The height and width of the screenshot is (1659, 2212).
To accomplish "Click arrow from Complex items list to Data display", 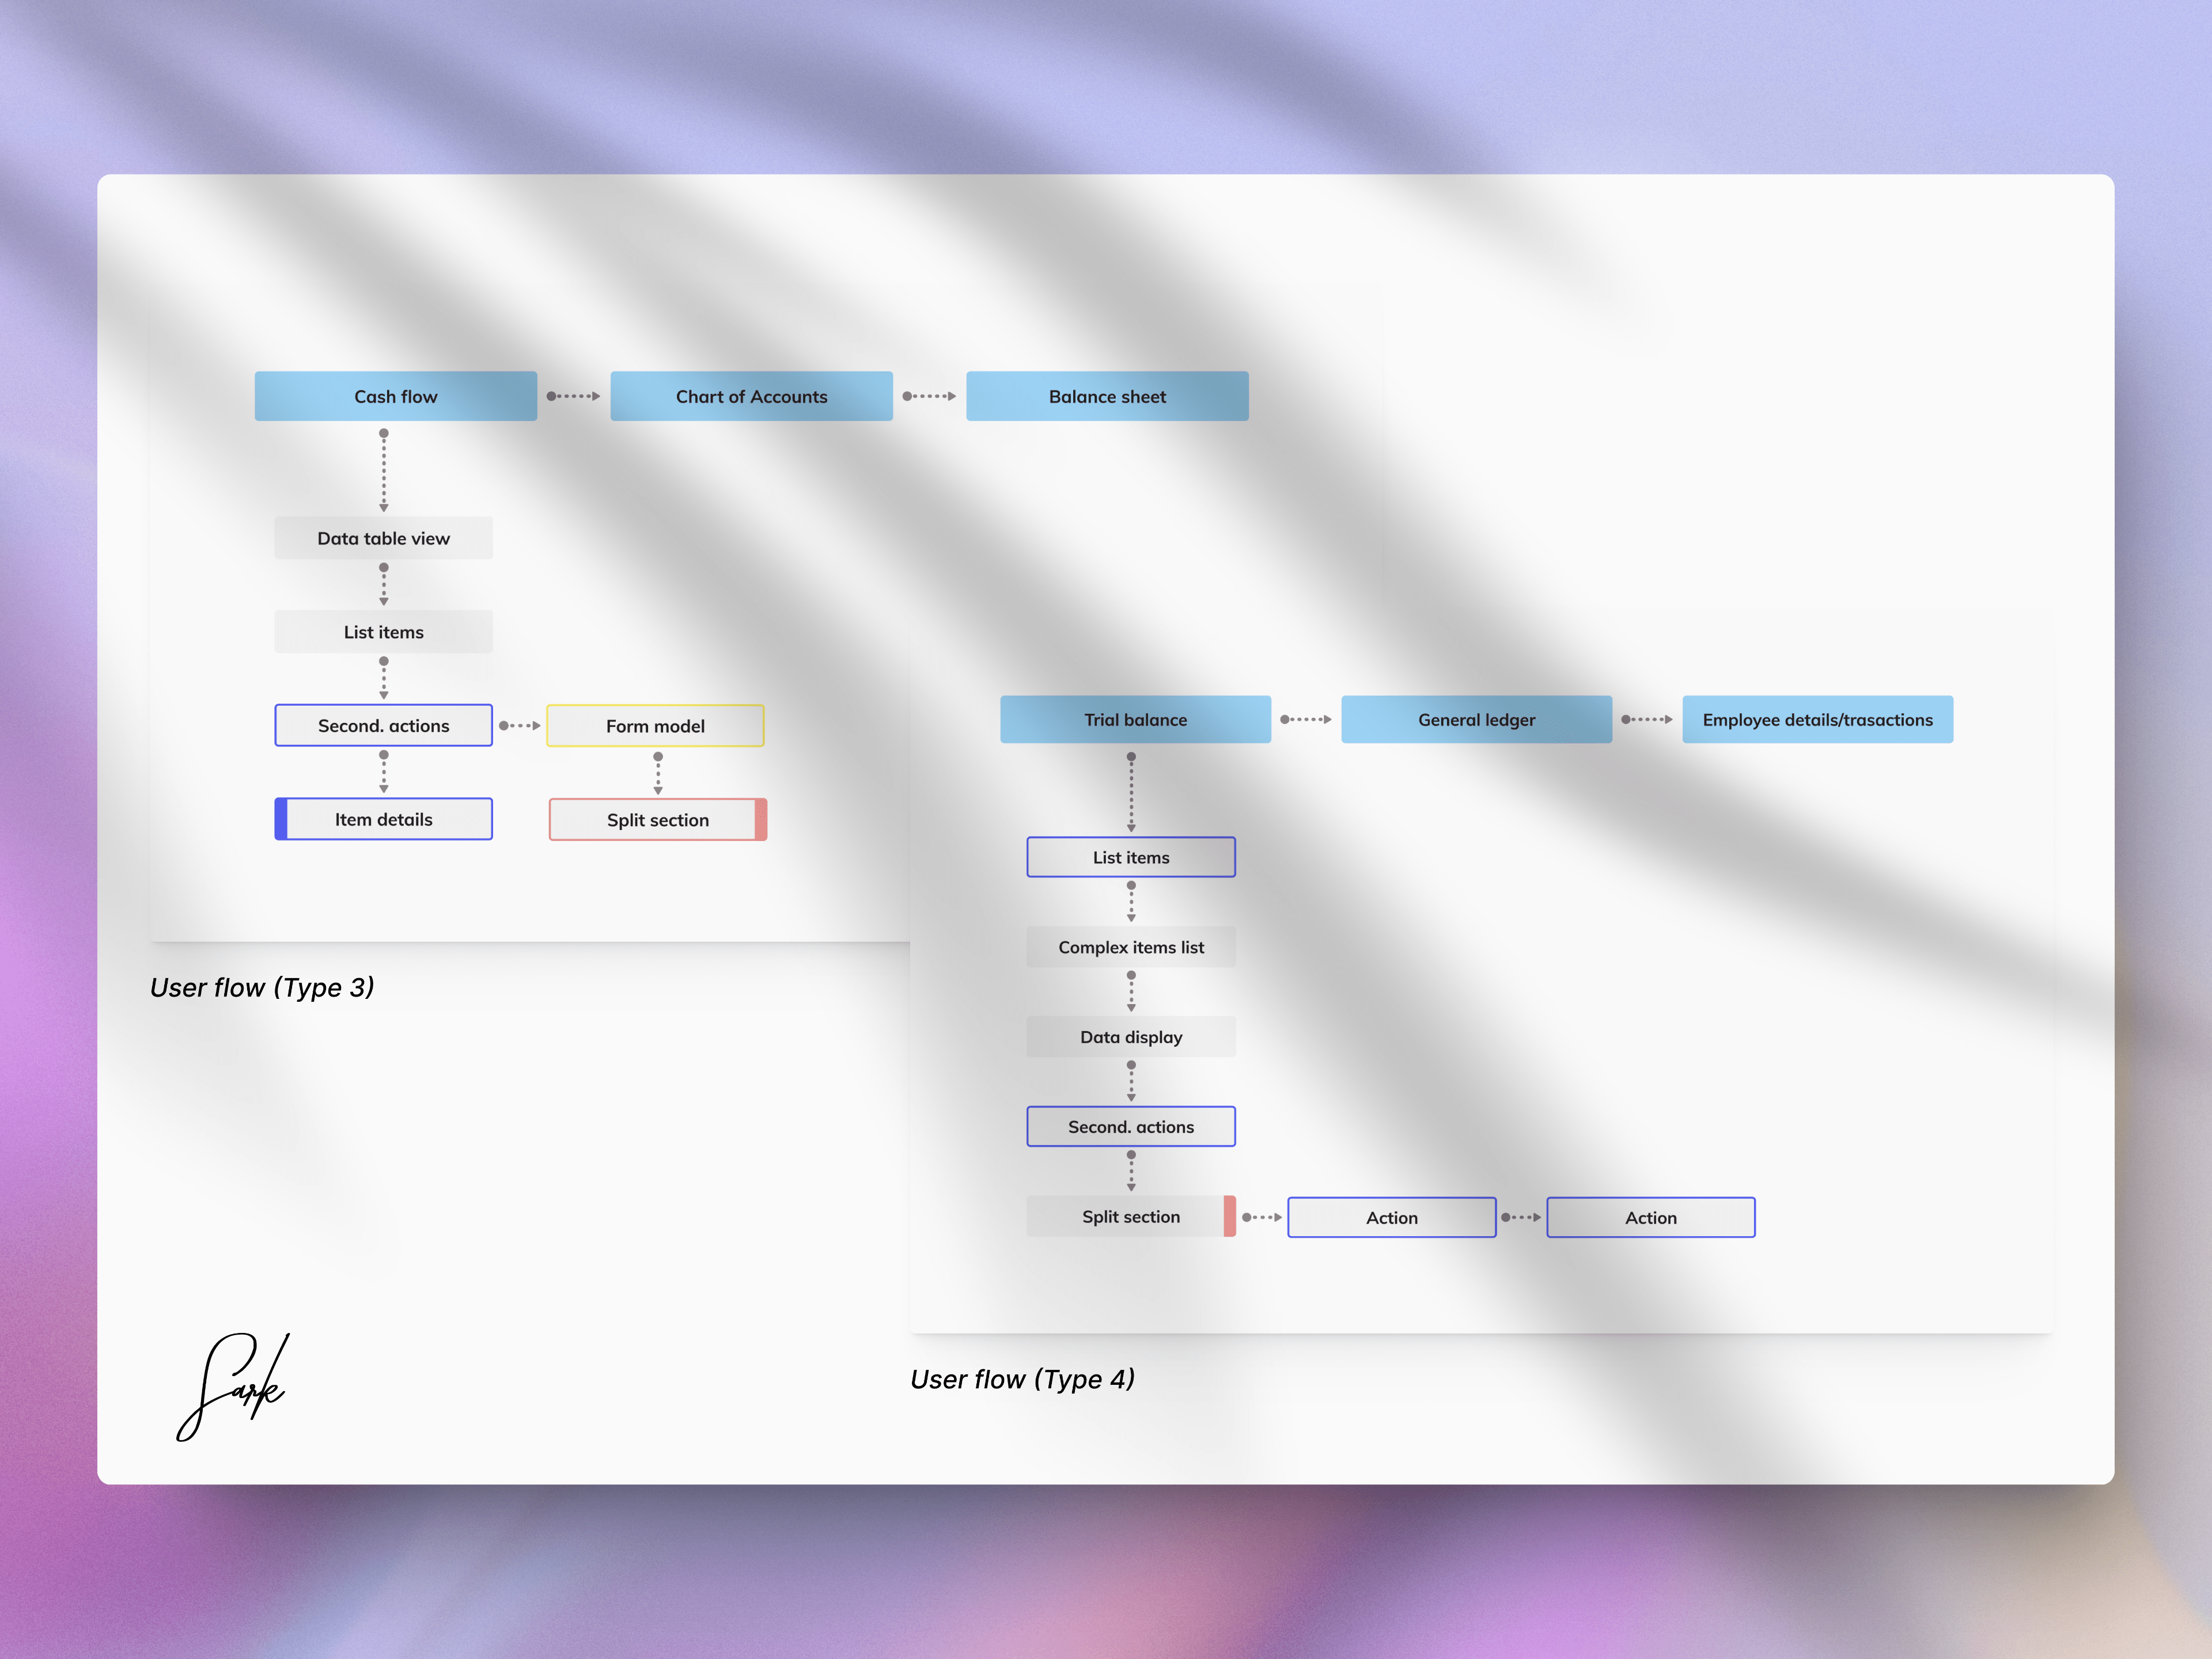I will pyautogui.click(x=1131, y=991).
